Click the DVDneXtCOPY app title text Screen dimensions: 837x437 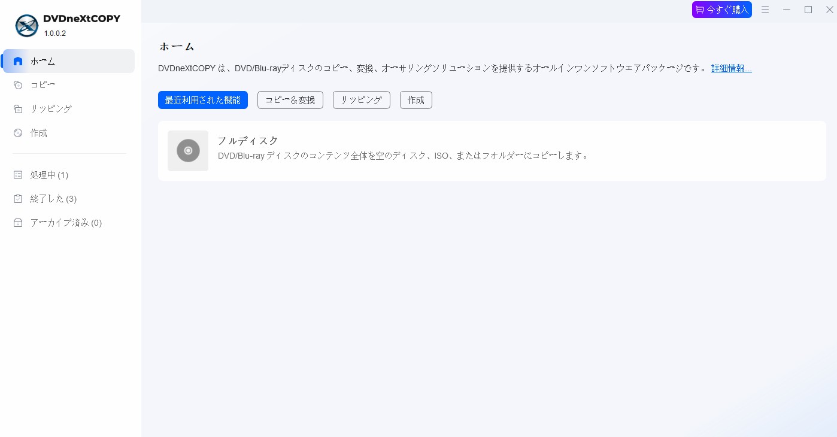[82, 19]
